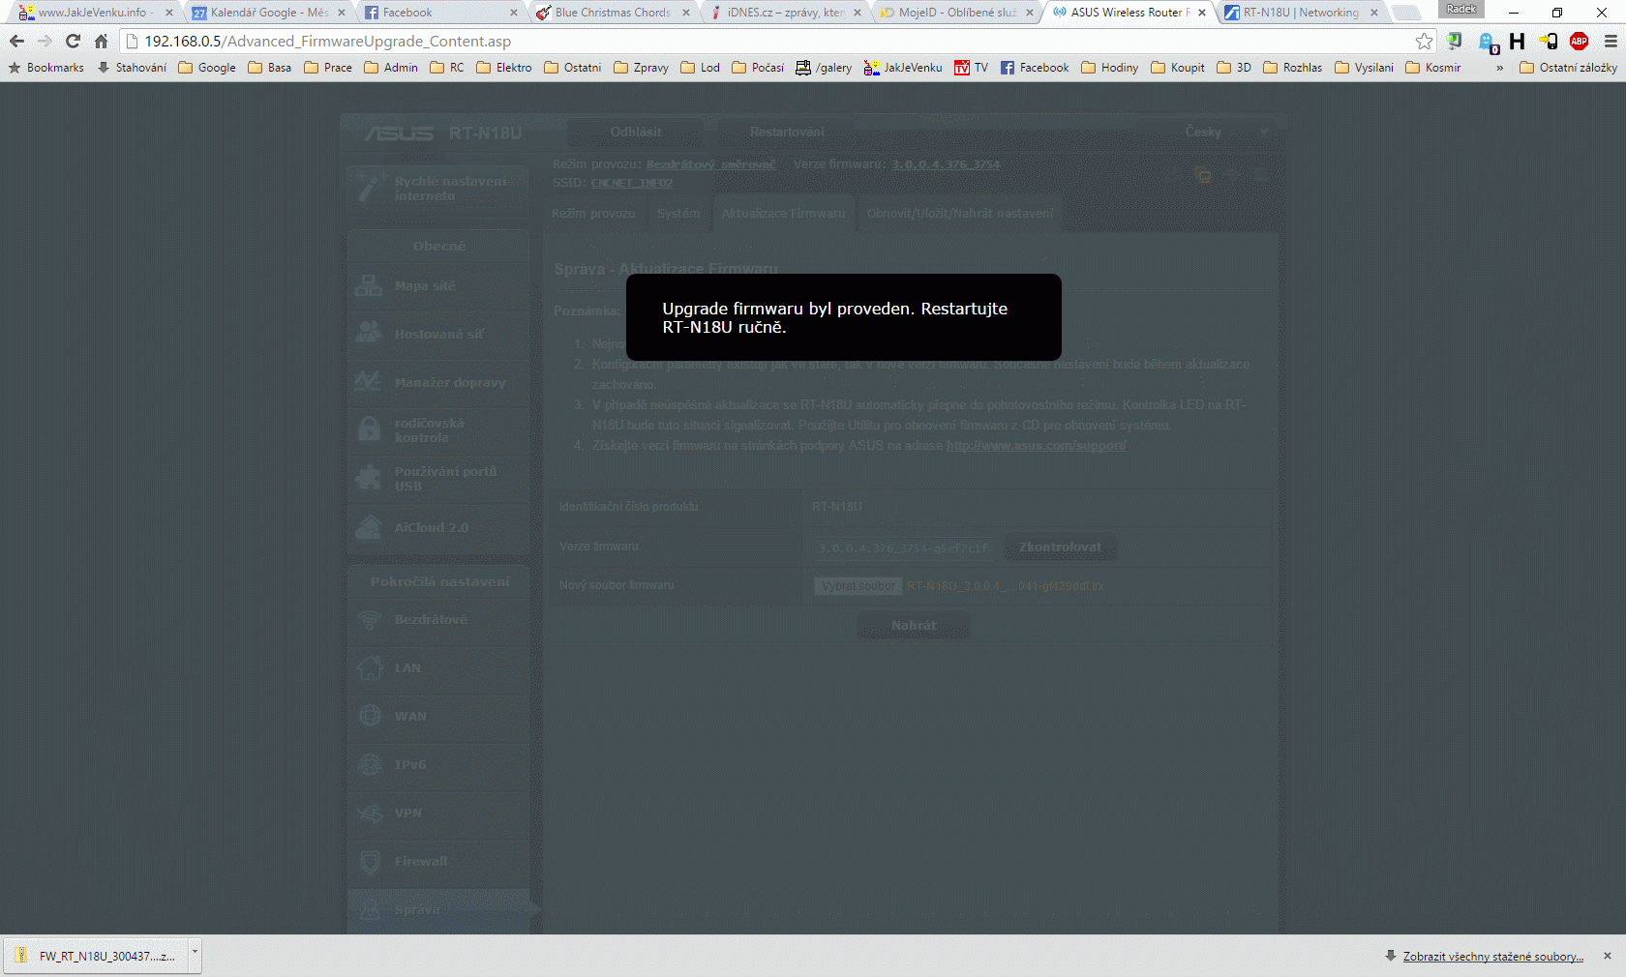Open the TV bookmark
This screenshot has width=1626, height=977.
(x=972, y=68)
